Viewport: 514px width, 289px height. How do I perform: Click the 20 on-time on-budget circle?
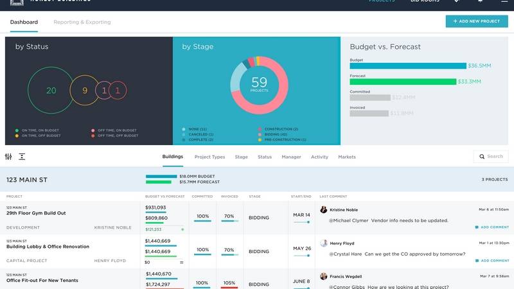coord(51,91)
